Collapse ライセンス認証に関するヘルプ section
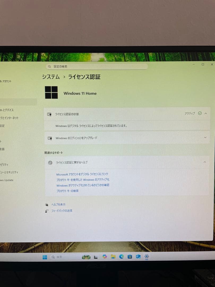 pyautogui.click(x=205, y=162)
